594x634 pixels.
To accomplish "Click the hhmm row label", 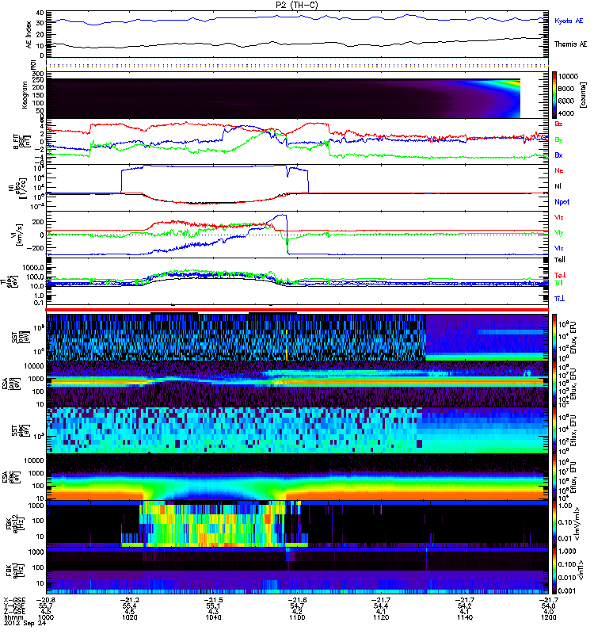I will coord(12,617).
